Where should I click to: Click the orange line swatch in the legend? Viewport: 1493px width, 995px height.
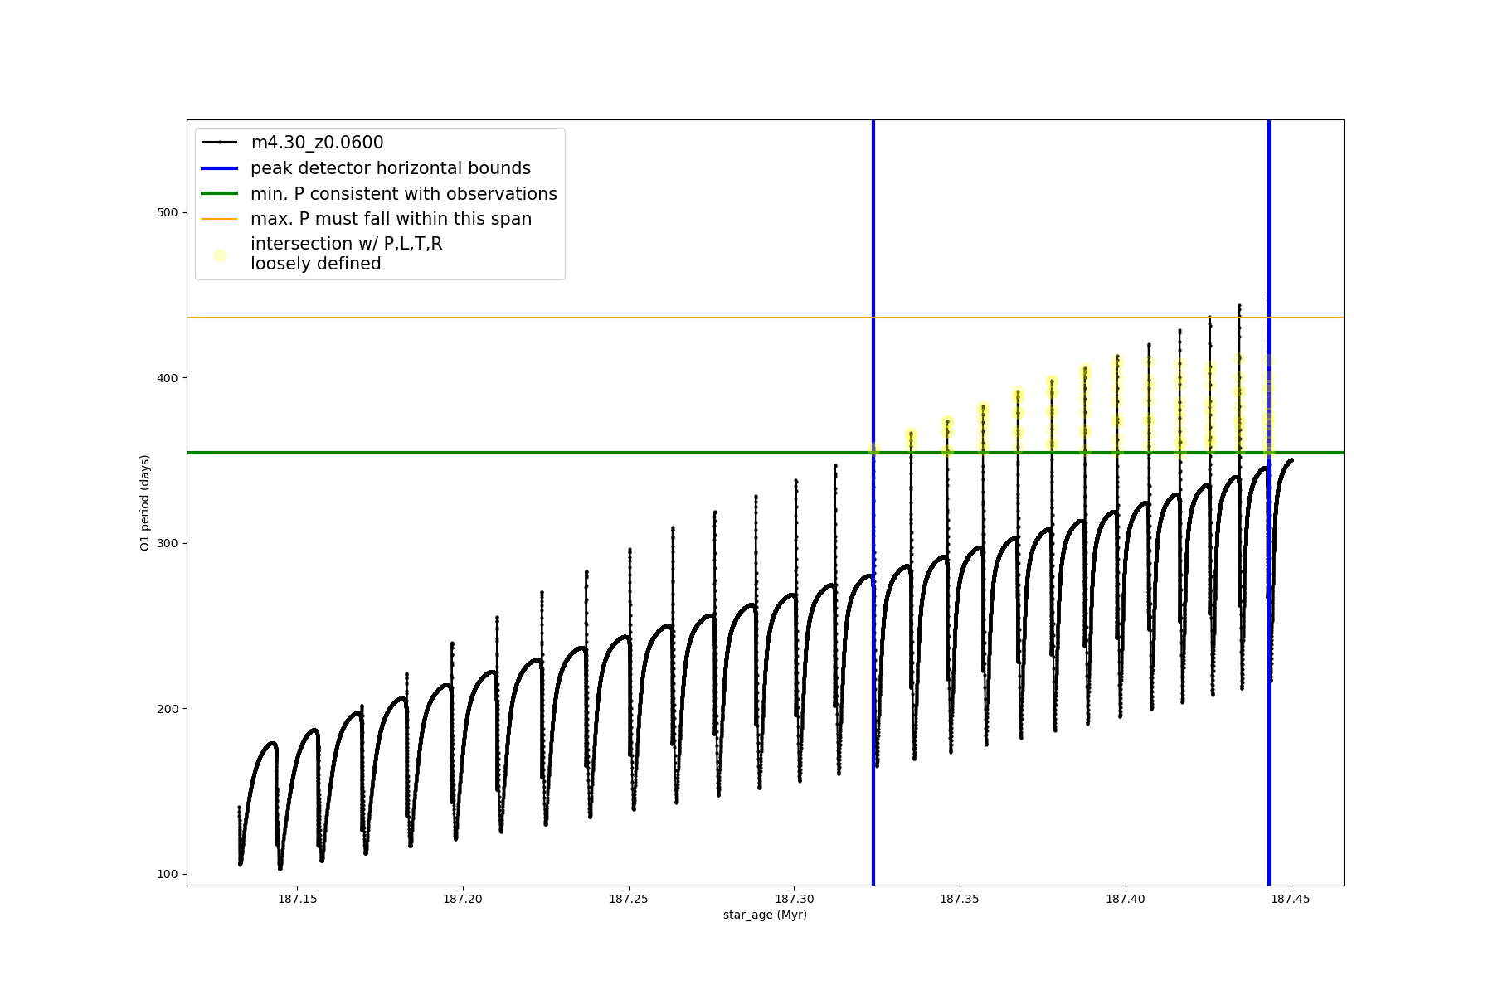point(220,219)
